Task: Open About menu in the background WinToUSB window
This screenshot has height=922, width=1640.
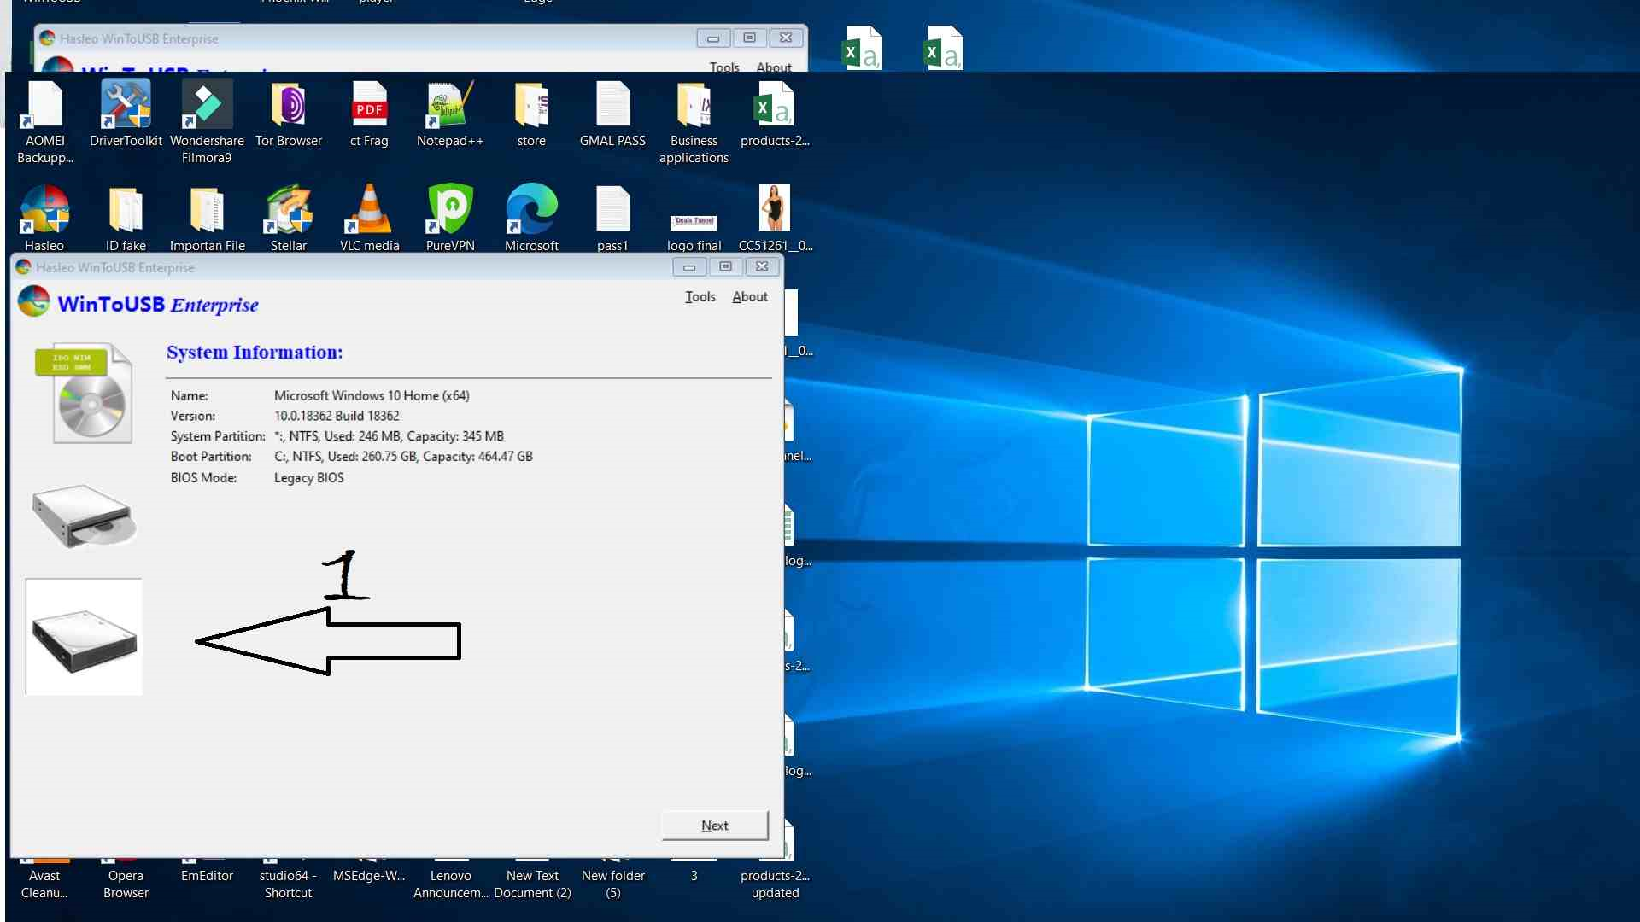Action: pos(774,67)
